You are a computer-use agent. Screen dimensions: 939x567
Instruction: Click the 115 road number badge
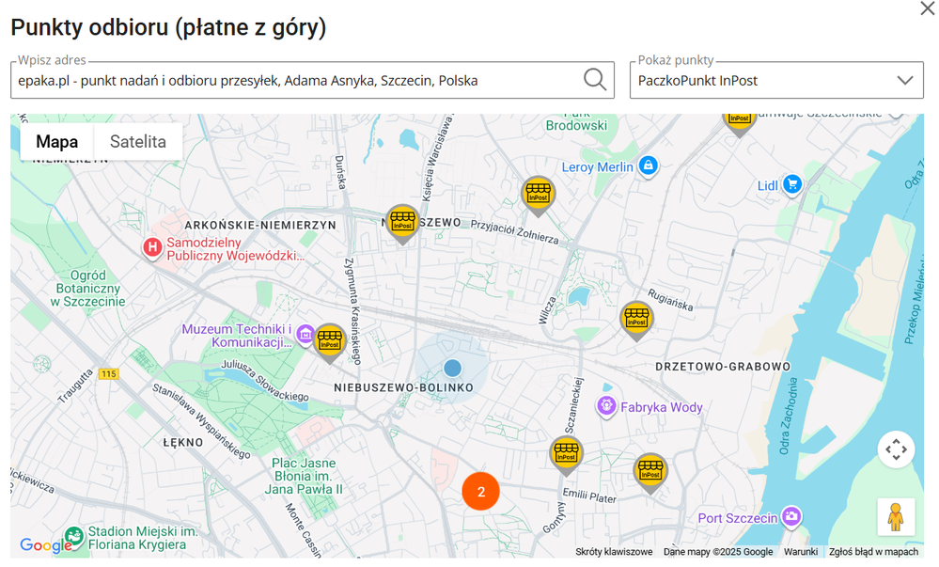coord(108,374)
